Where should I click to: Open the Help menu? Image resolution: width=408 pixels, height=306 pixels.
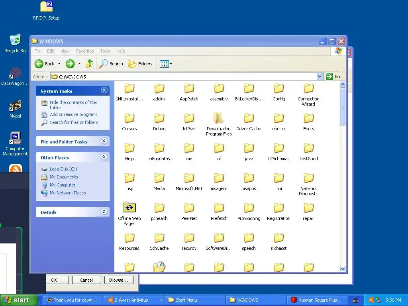point(120,51)
